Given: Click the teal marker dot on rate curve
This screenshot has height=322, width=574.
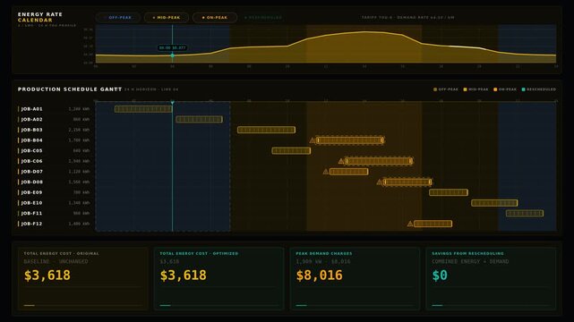Looking at the screenshot, I should click(x=173, y=55).
